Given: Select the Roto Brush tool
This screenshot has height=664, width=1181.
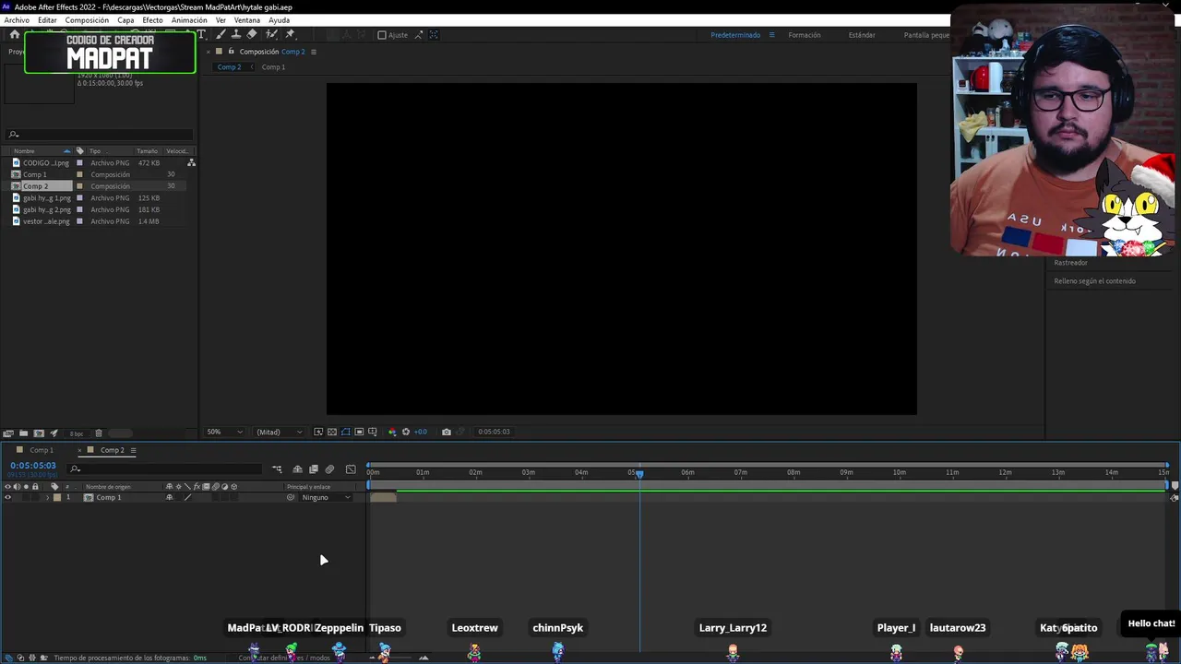Looking at the screenshot, I should 272,34.
